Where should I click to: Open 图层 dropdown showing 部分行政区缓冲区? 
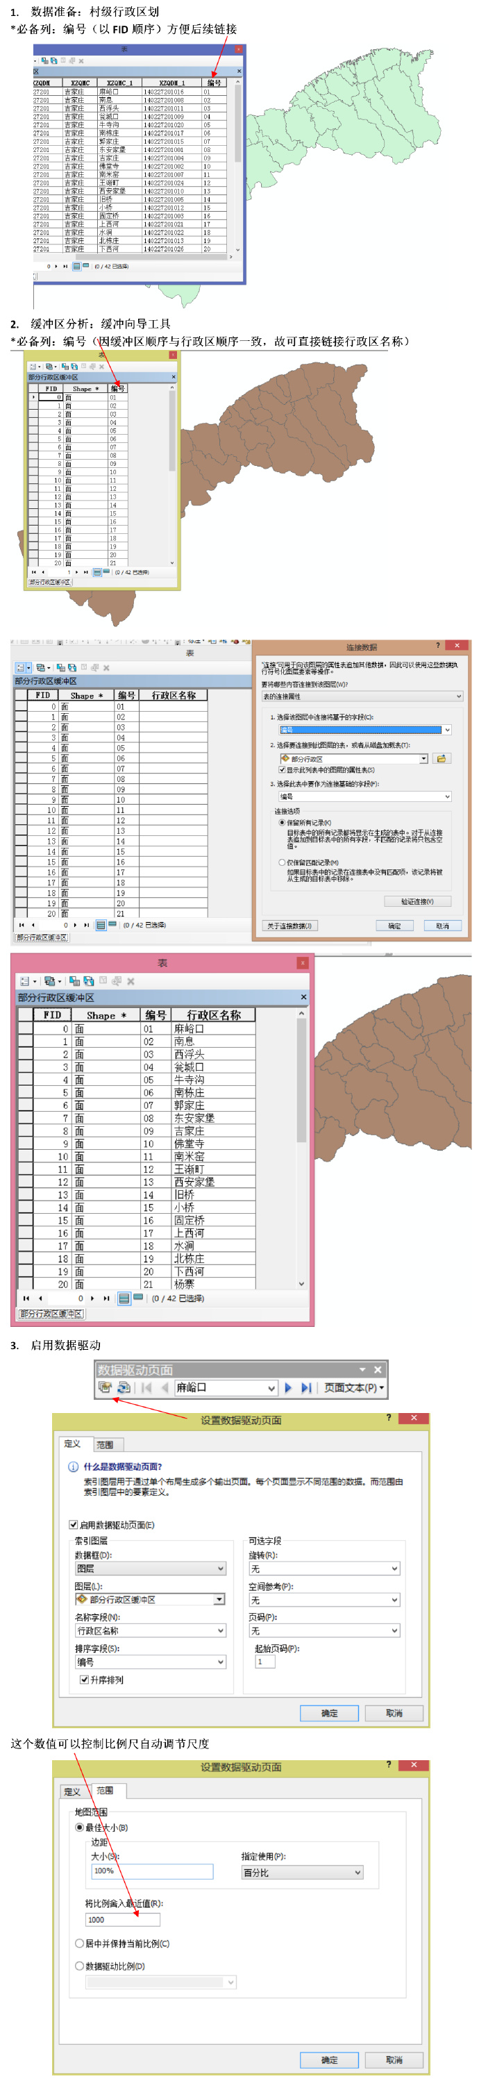click(150, 1600)
